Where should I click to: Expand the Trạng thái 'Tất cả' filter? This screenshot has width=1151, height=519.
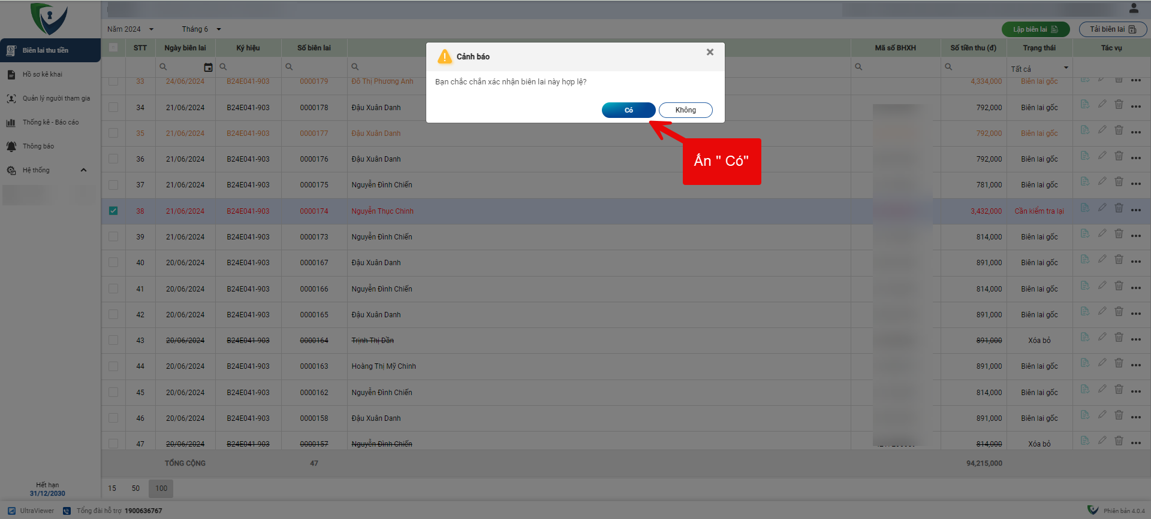click(1040, 68)
